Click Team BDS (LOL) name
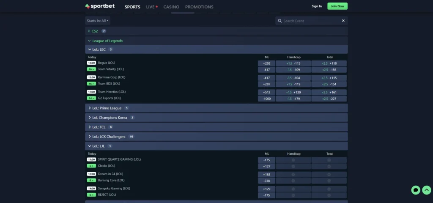Screen dimensions: 433x203 [109, 84]
